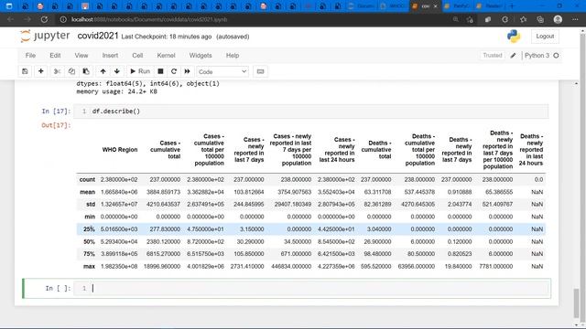Viewport: 586px width, 329px height.
Task: Close the active covid browser tab
Action: click(435, 6)
